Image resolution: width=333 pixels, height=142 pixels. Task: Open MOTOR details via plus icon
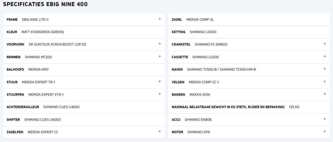tap(325, 131)
